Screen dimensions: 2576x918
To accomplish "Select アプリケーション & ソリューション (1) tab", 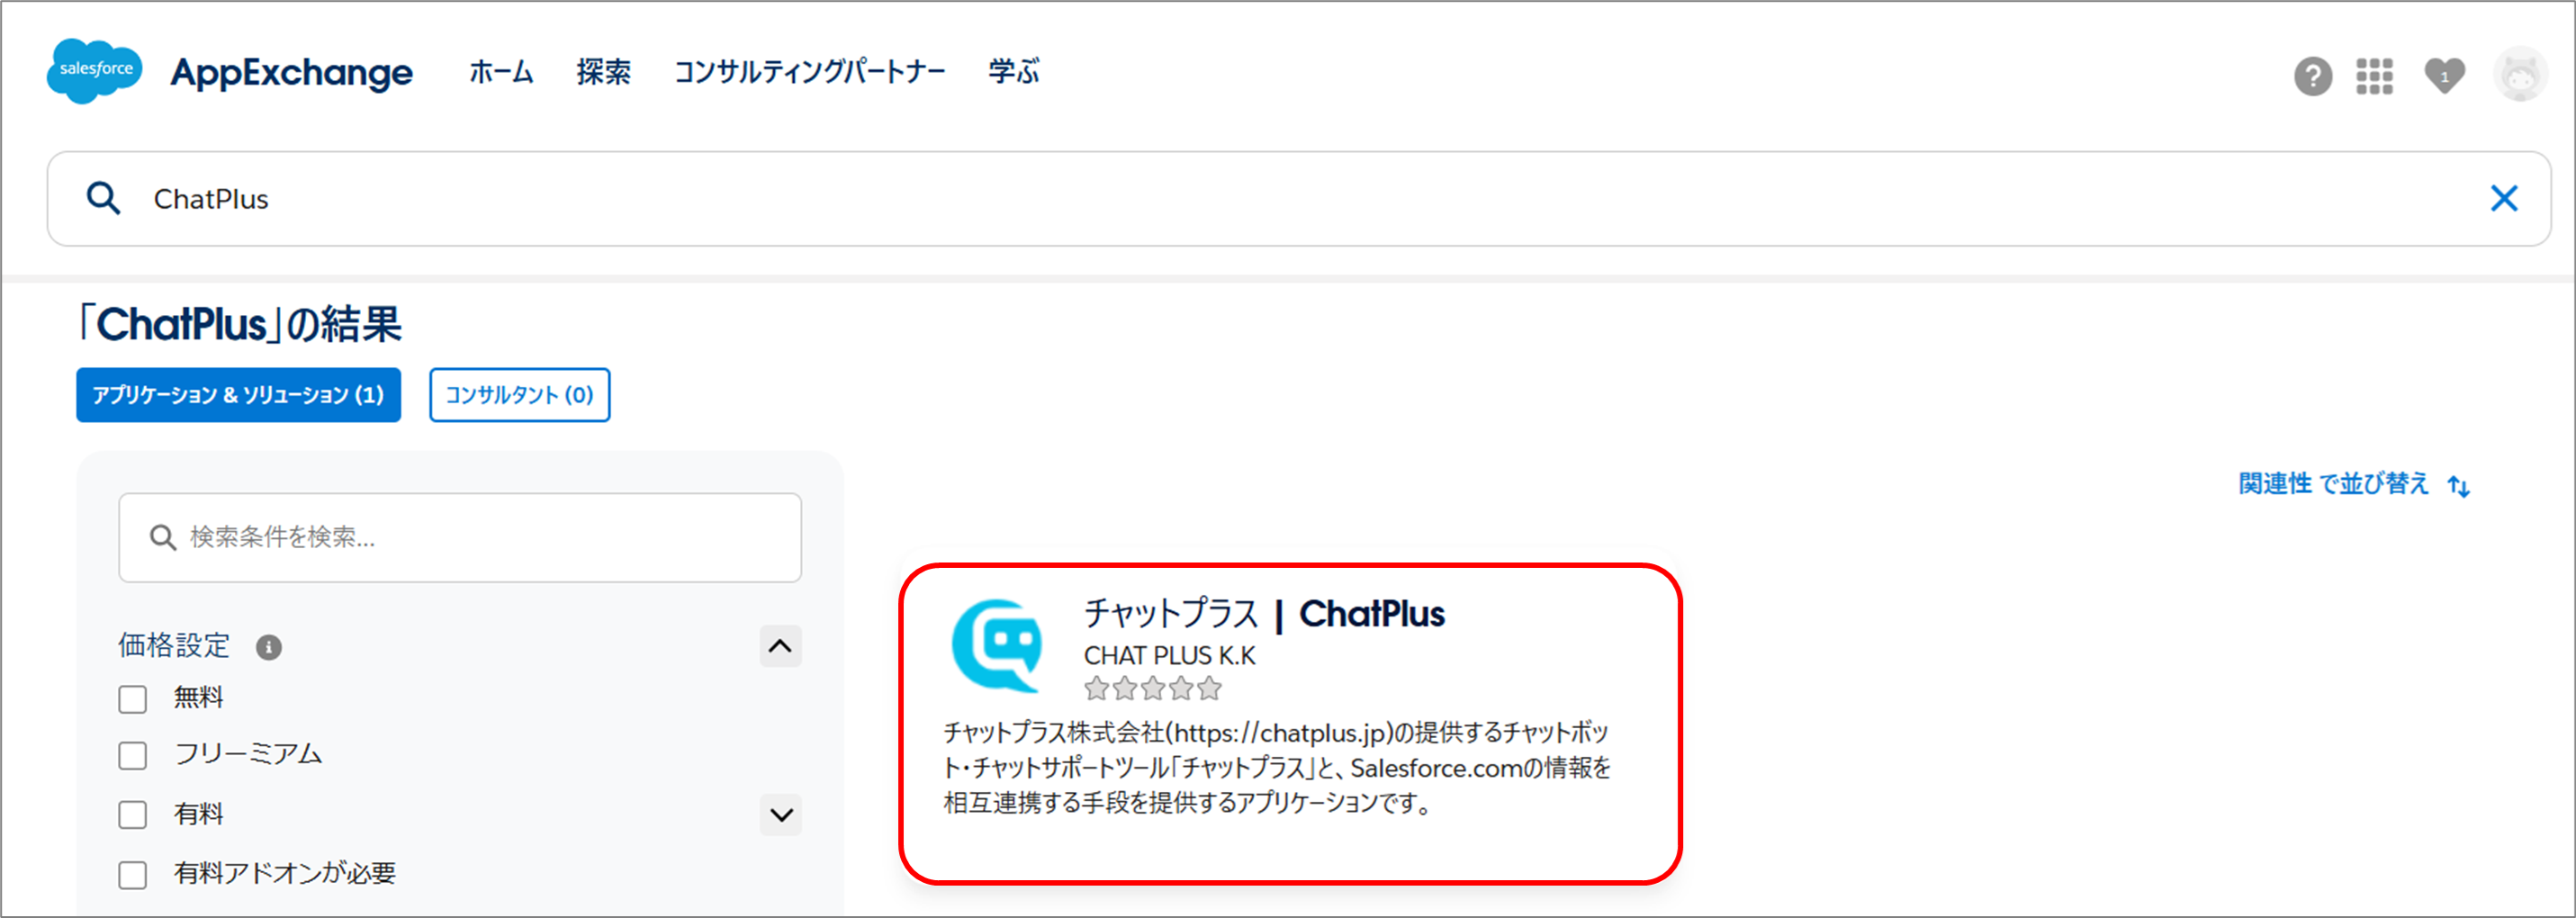I will coord(238,395).
